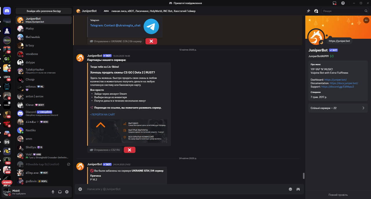371x199 pixels.
Task: Open the docs.juniper.bot documentation link
Action: point(344,83)
